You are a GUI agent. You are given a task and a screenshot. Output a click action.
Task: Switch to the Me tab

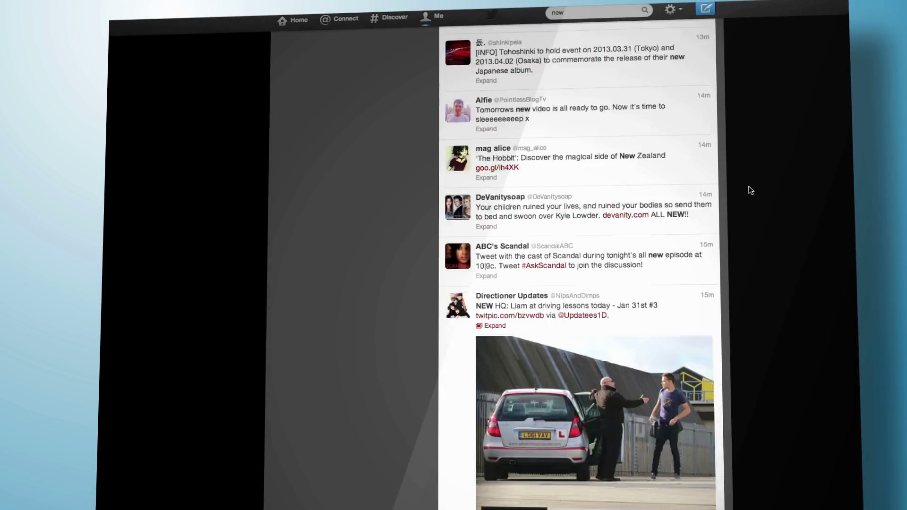(x=431, y=16)
